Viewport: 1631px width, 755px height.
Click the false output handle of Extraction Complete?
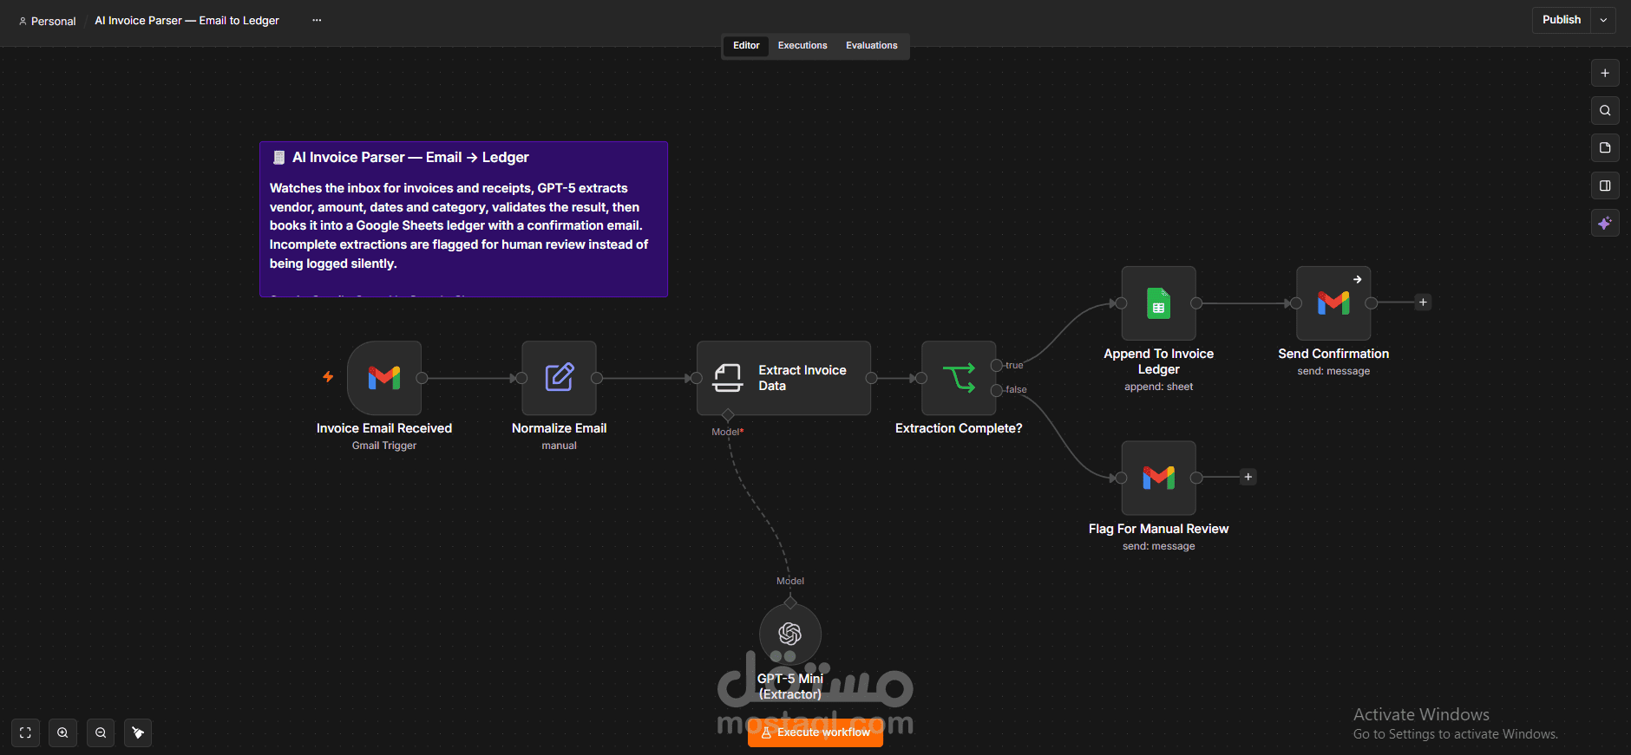pyautogui.click(x=997, y=390)
